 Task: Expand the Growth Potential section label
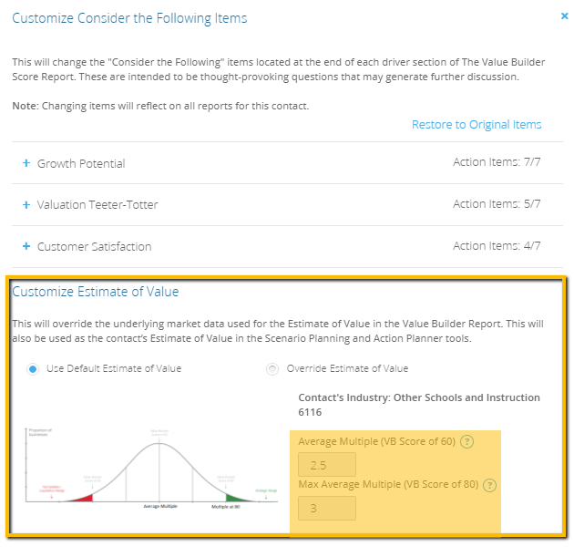point(81,164)
